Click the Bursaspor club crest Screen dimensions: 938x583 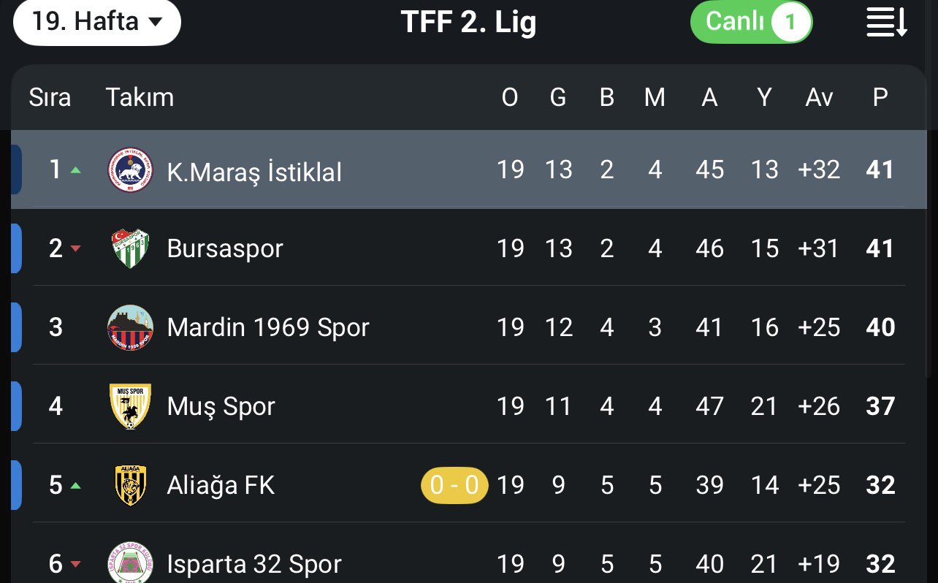tap(130, 248)
